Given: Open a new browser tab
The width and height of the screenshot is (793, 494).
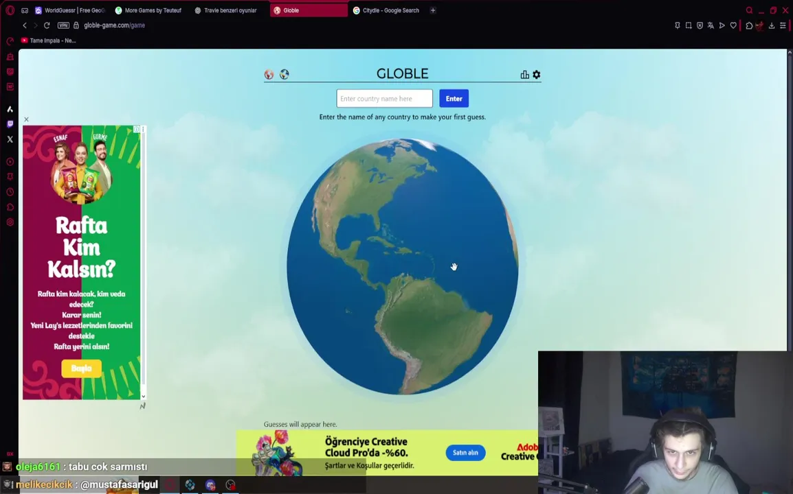Looking at the screenshot, I should [433, 10].
